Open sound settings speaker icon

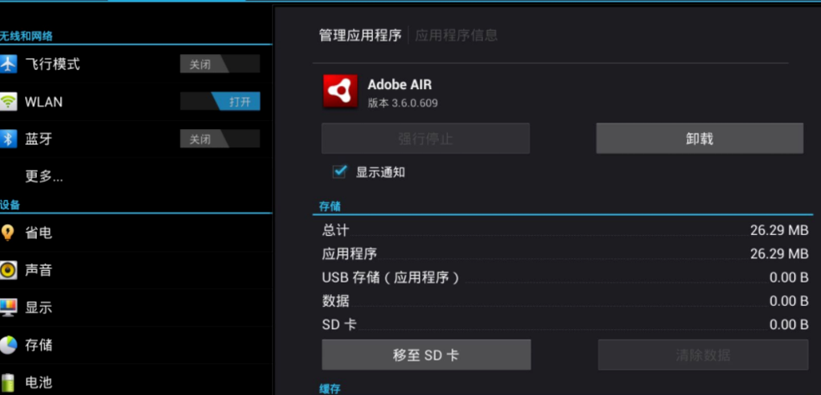pos(8,270)
